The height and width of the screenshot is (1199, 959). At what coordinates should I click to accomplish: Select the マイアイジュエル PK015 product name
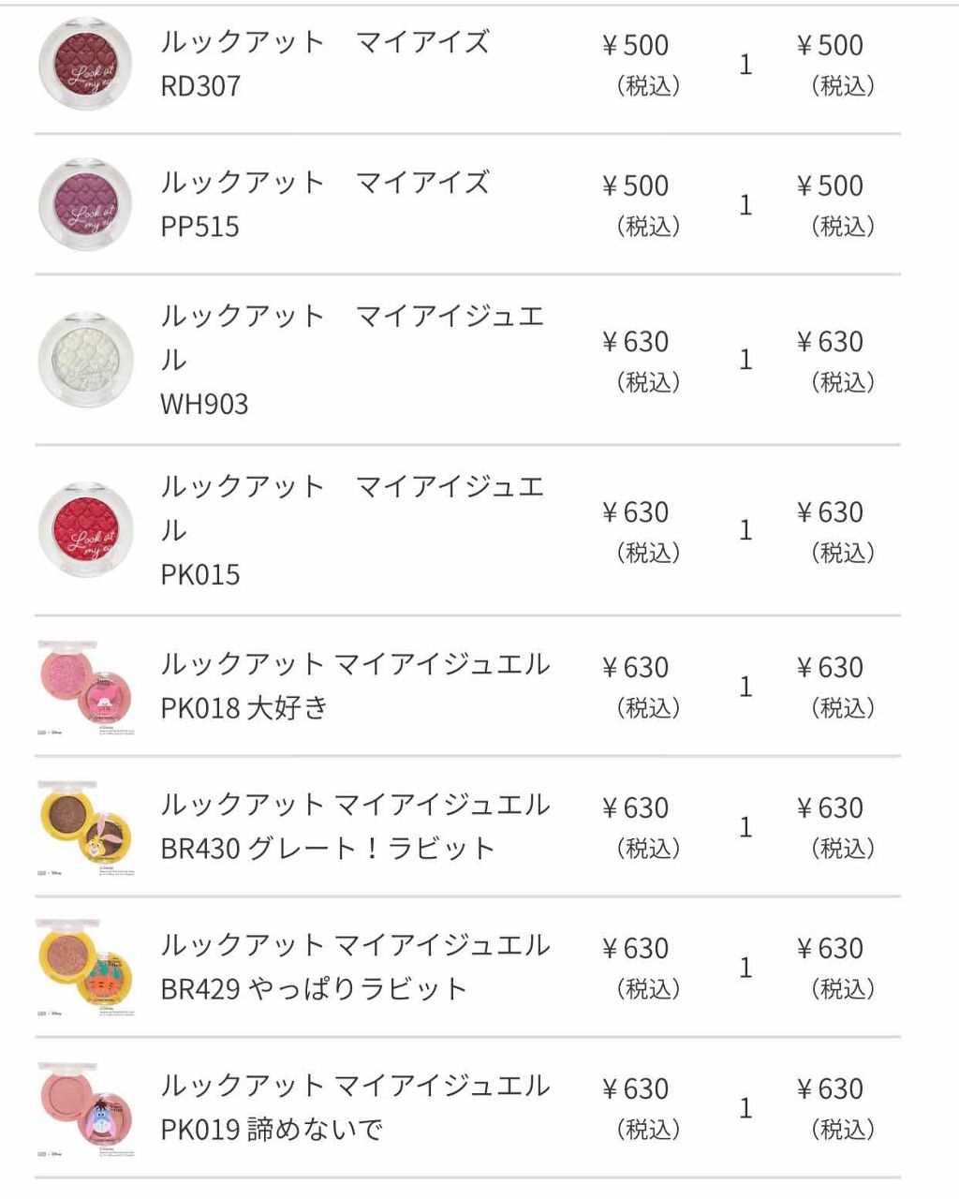[351, 529]
